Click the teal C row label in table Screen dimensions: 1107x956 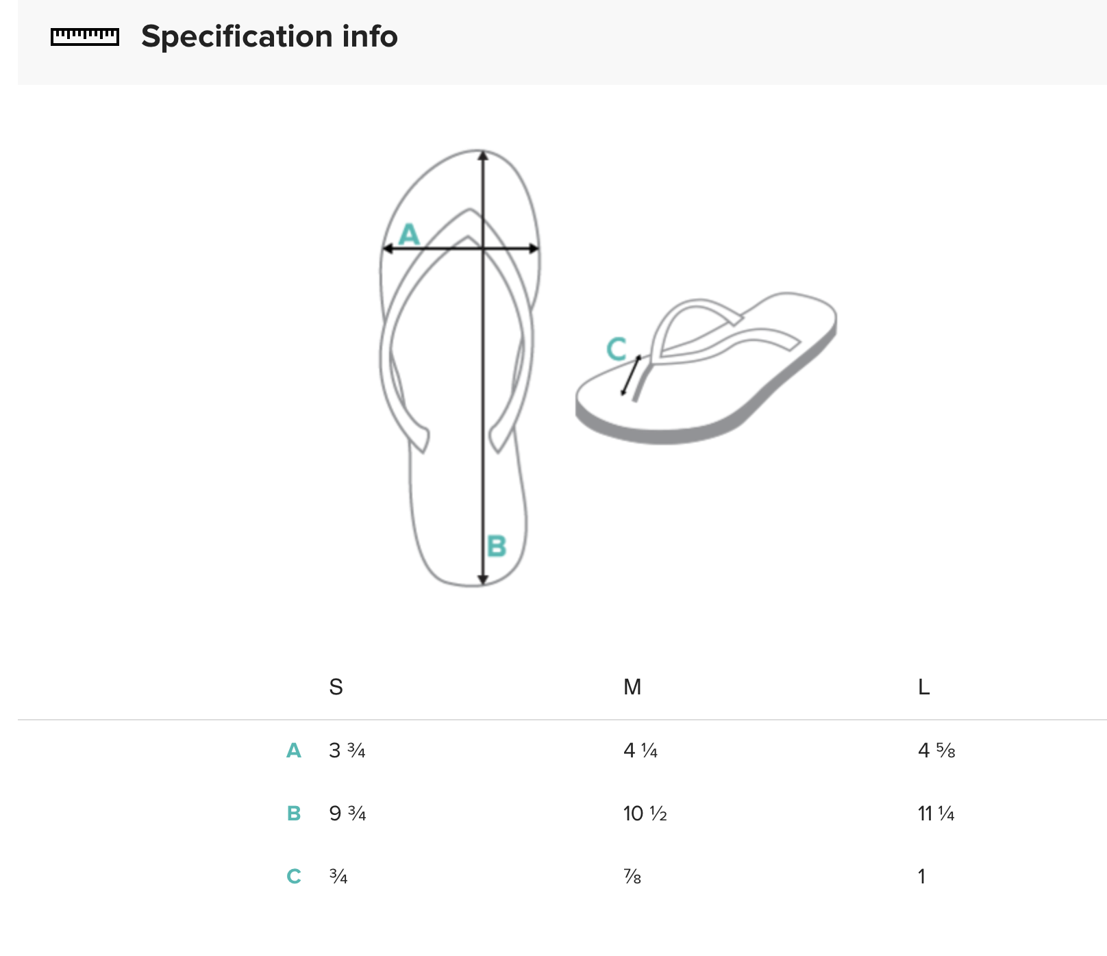point(294,877)
